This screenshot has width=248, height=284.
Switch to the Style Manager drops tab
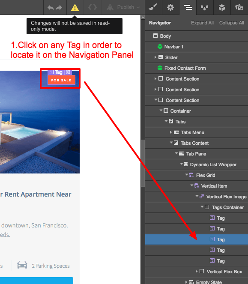pyautogui.click(x=205, y=7)
